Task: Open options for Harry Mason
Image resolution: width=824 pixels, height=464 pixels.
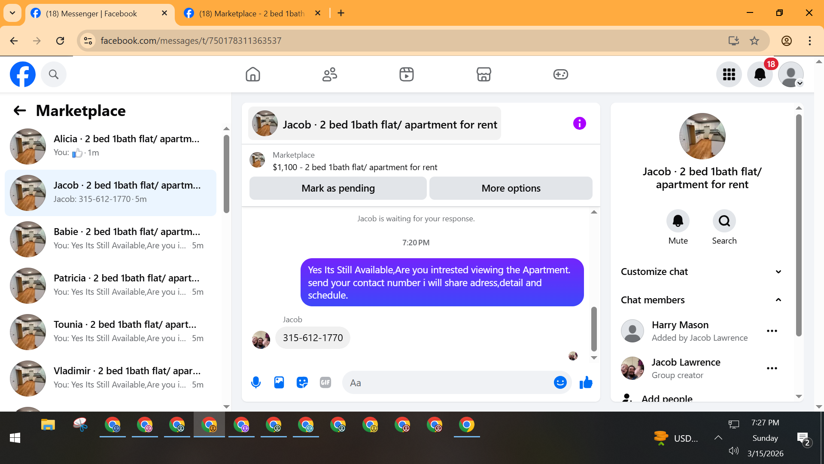Action: 772,331
